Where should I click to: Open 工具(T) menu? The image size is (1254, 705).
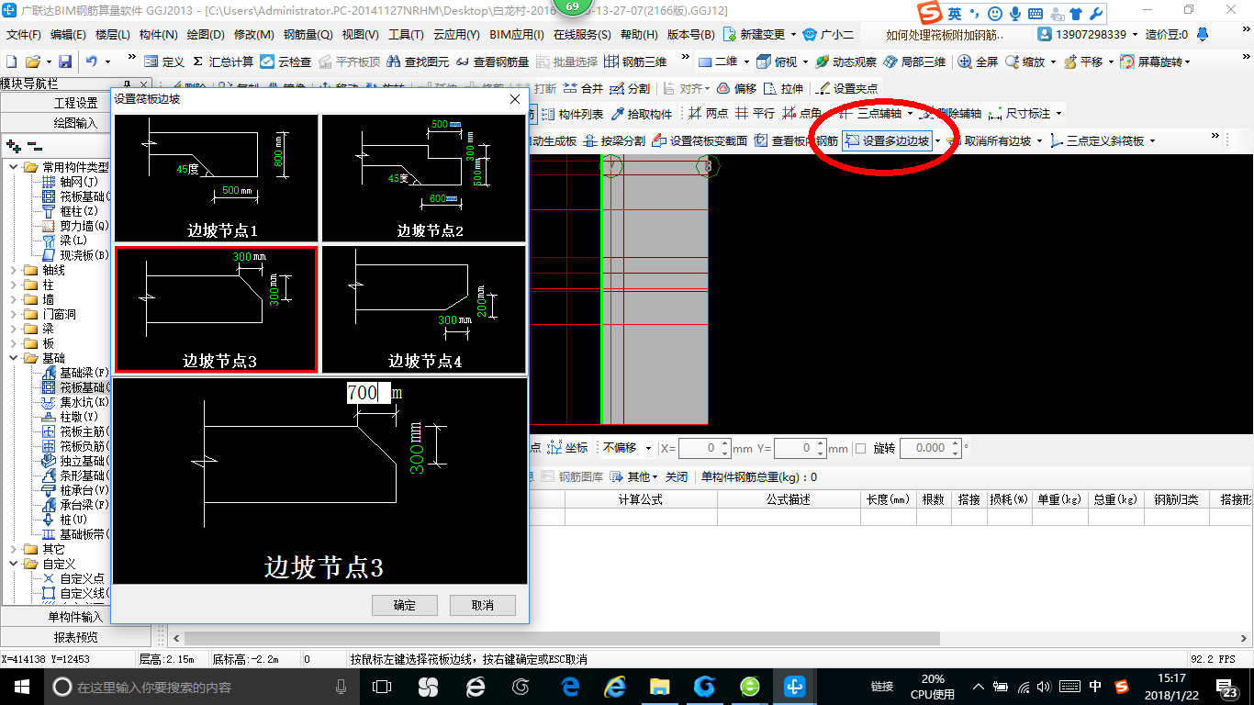405,34
